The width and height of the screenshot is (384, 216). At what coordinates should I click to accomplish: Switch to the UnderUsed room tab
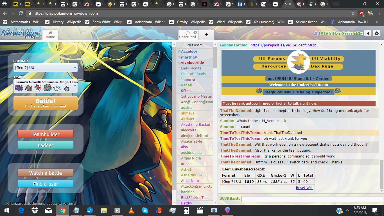click(x=187, y=35)
